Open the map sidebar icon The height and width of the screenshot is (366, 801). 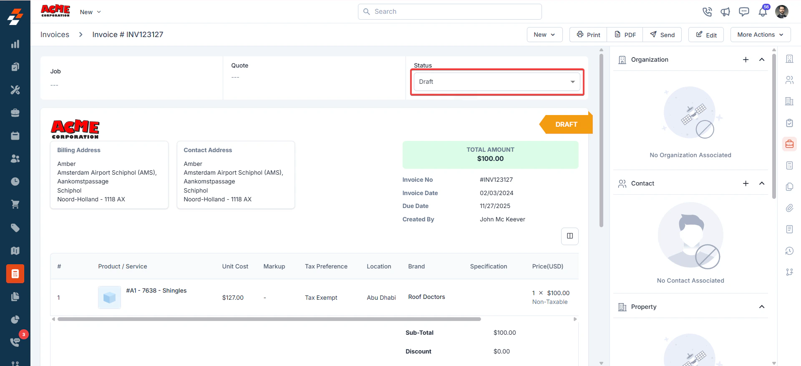tap(15, 251)
